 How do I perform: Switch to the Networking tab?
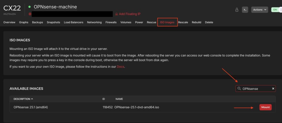(x=94, y=22)
